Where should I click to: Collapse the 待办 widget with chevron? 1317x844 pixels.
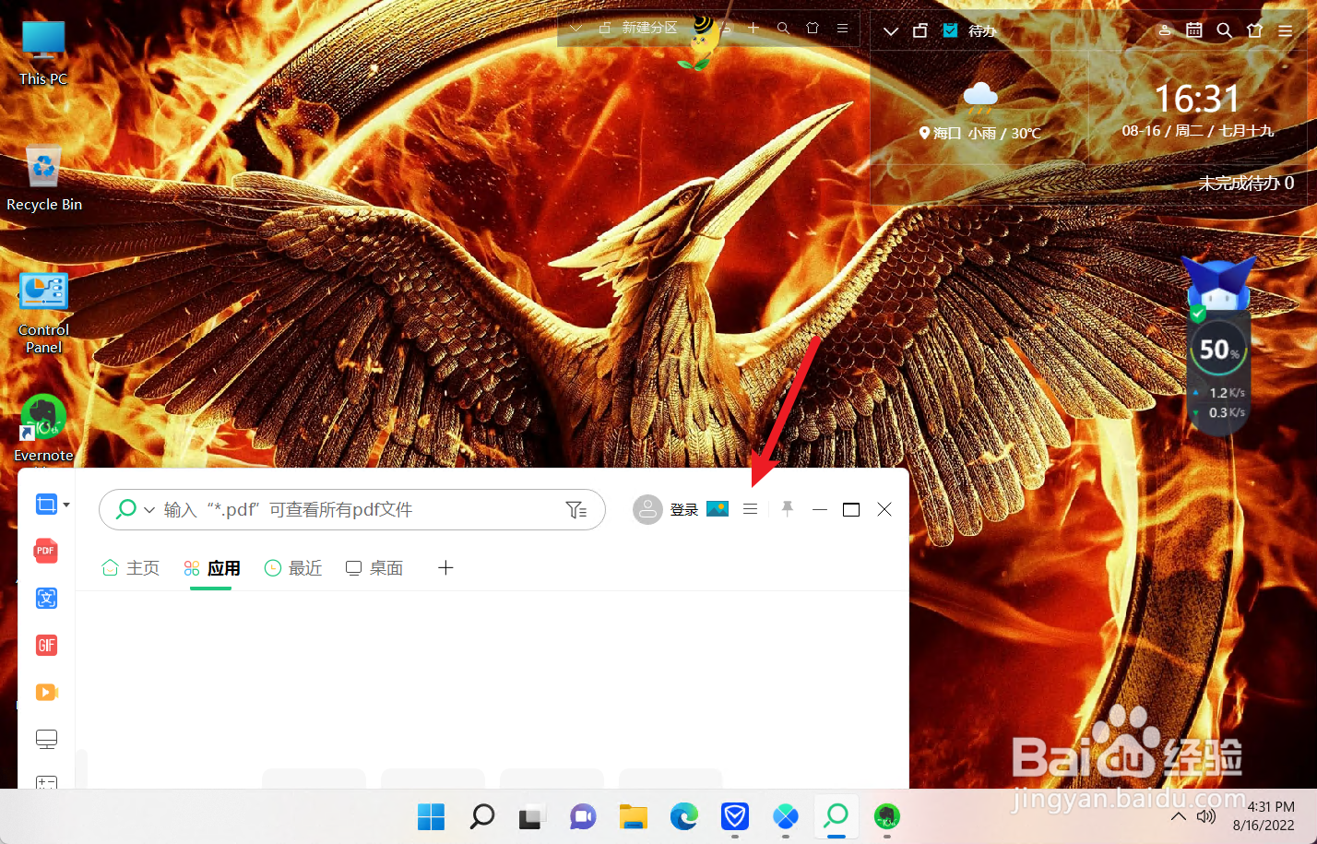click(x=891, y=30)
